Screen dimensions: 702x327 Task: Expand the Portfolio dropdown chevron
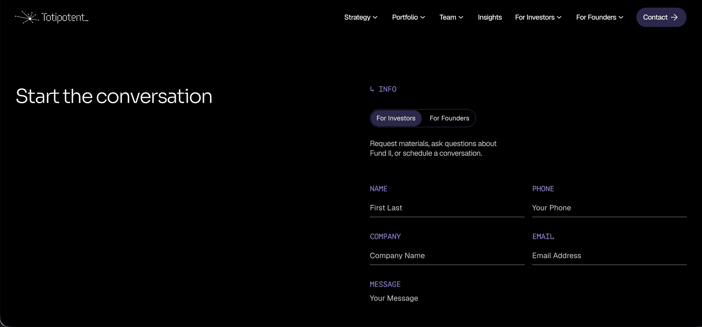(423, 17)
